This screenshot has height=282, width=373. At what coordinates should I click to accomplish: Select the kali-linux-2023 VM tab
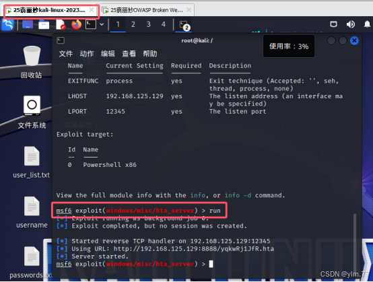point(49,10)
